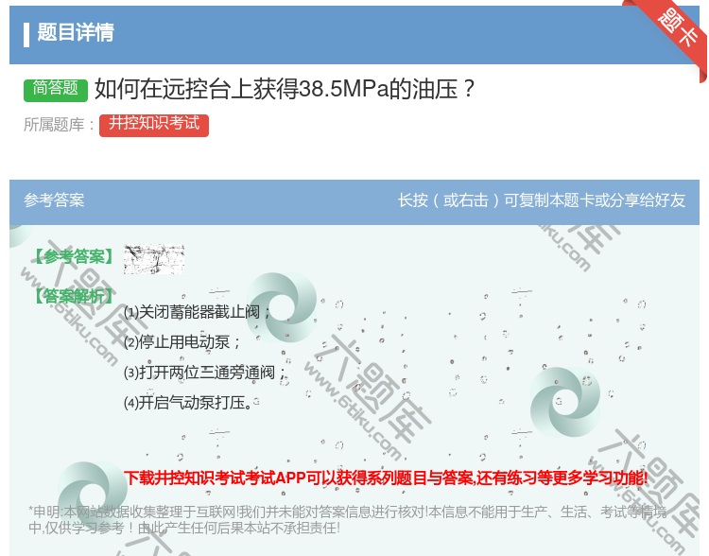Click the 参考答案 section header
This screenshot has height=556, width=709.
click(x=54, y=200)
